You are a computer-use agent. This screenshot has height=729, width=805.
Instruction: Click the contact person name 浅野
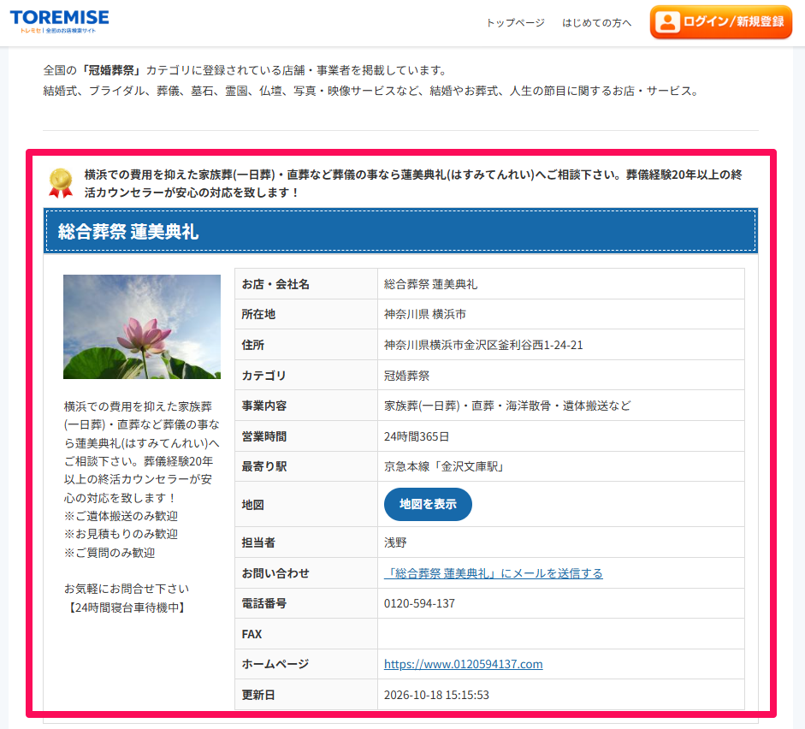click(395, 542)
